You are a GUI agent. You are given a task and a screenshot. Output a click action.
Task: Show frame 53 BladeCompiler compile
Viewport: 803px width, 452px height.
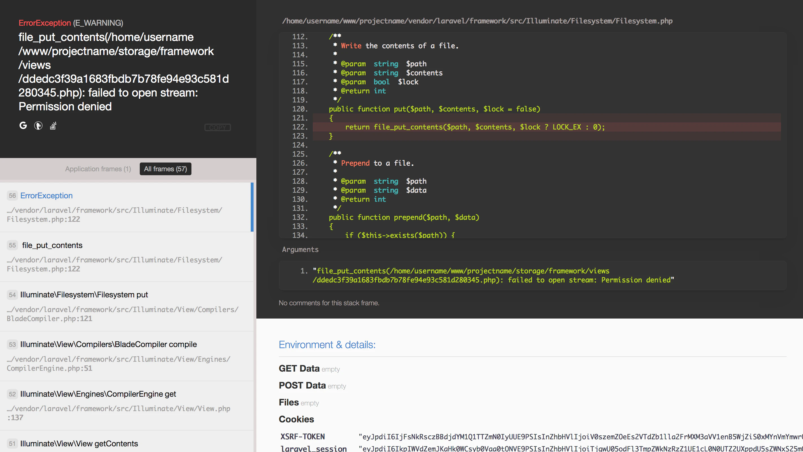(x=126, y=356)
